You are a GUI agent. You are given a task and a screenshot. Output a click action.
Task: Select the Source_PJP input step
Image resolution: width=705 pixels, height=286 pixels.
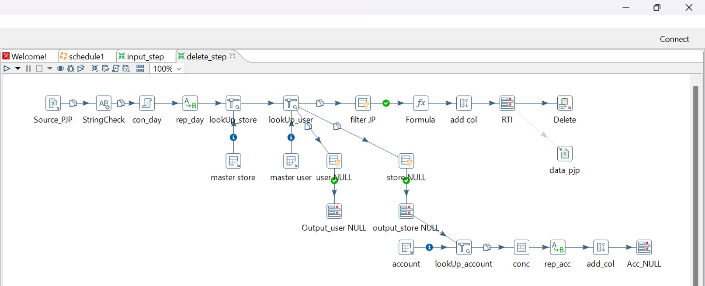tap(53, 103)
